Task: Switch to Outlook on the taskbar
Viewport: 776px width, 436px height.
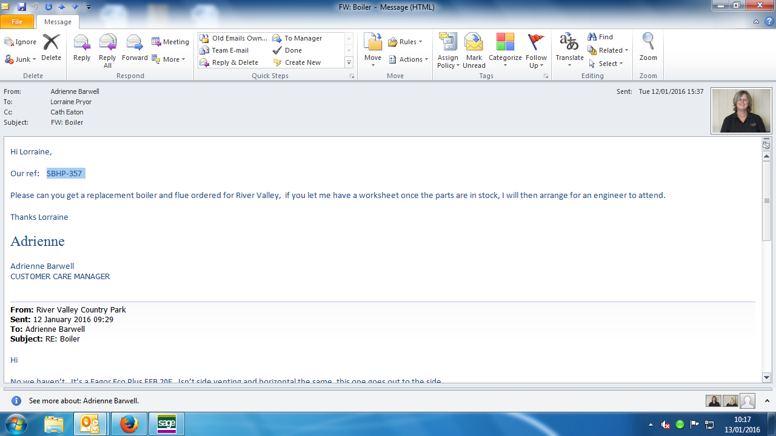Action: [90, 424]
